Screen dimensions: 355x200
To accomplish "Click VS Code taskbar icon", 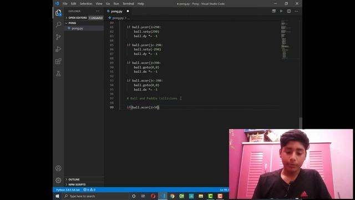I will coord(163,196).
